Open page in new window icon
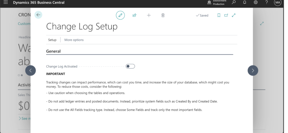Image resolution: width=288 pixels, height=133 pixels. click(226, 15)
